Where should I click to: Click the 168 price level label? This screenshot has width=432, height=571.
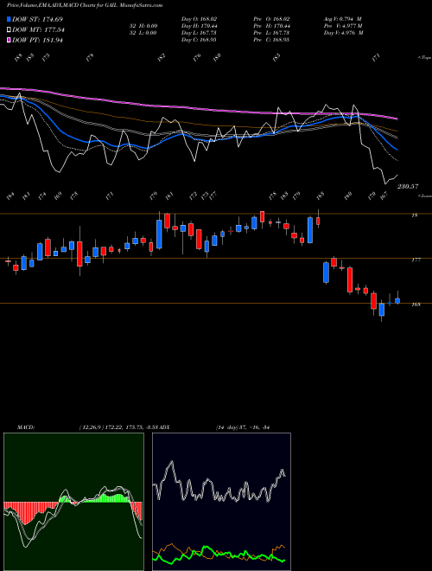[416, 305]
